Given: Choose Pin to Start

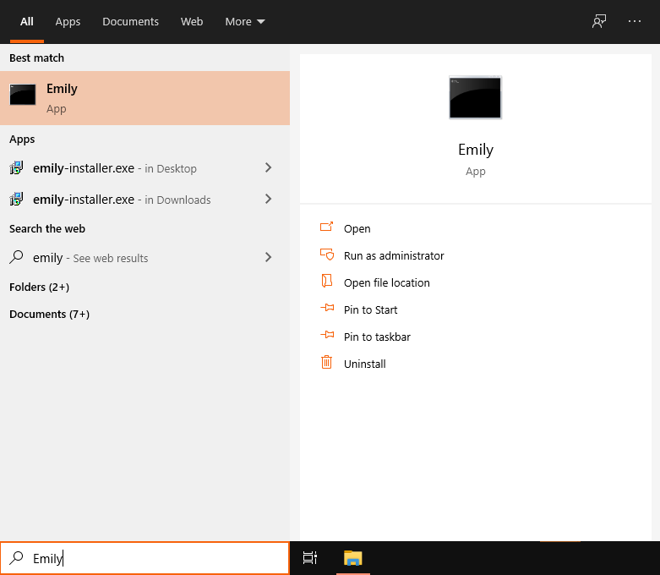Looking at the screenshot, I should coord(370,310).
